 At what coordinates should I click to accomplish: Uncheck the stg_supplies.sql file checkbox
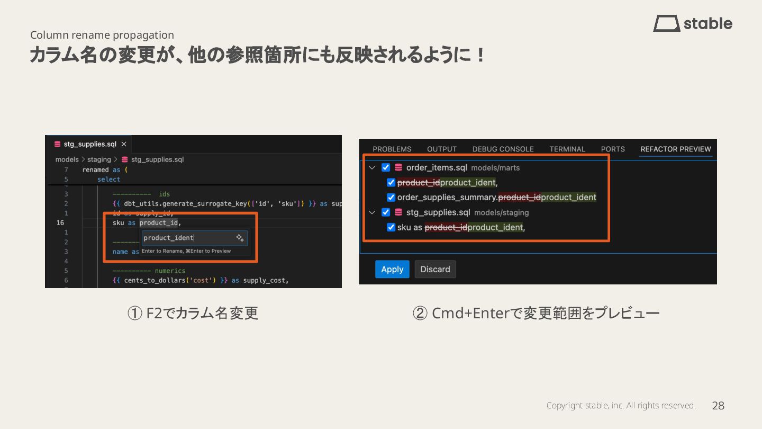(386, 212)
